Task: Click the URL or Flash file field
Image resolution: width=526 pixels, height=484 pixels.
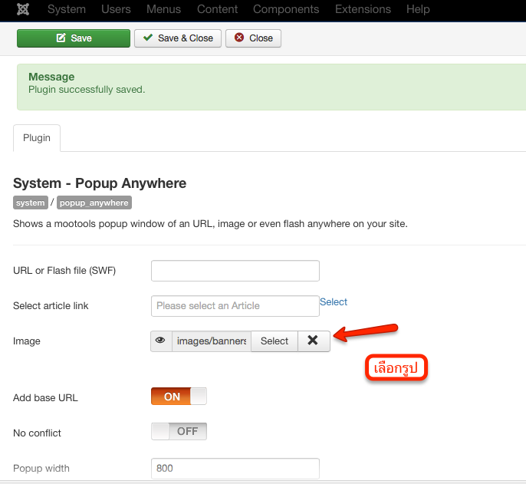Action: [x=235, y=271]
